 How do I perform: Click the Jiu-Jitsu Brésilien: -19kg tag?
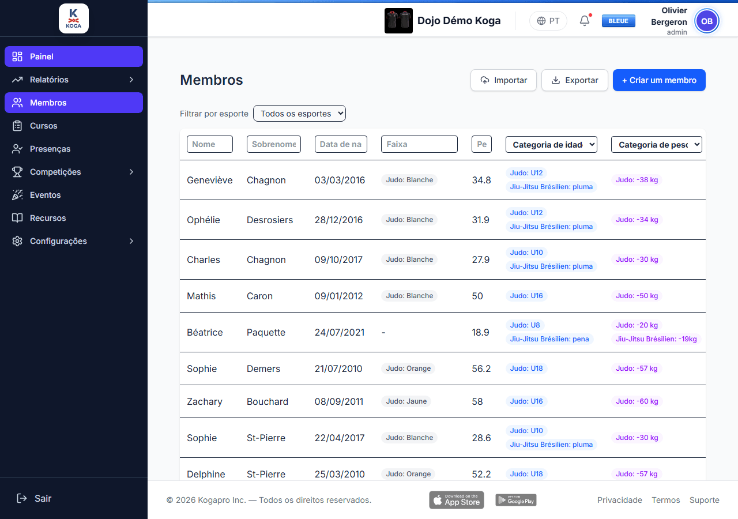click(x=656, y=339)
